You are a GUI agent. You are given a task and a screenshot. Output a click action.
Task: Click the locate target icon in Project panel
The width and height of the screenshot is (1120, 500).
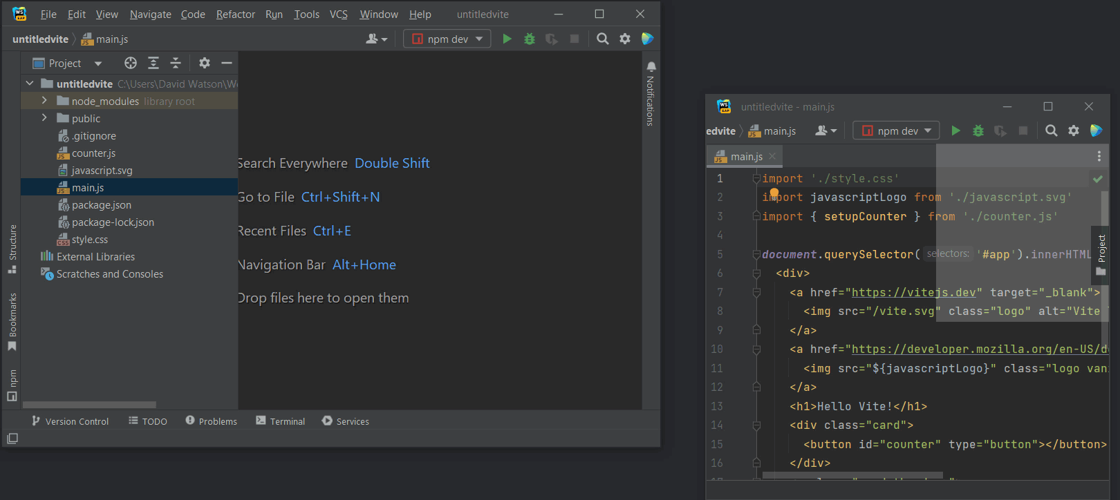(131, 64)
